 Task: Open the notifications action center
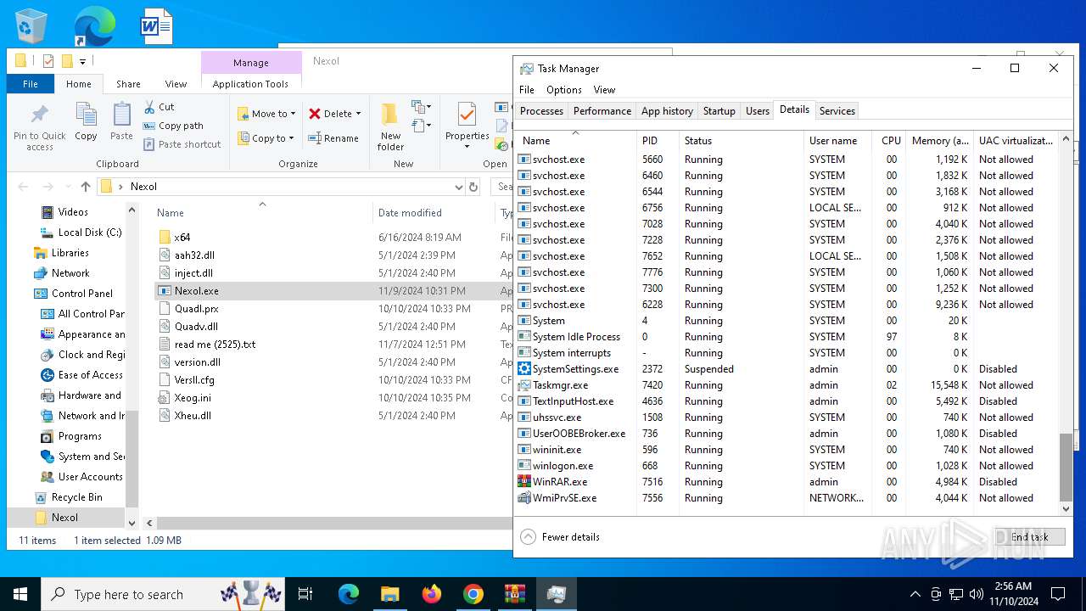pos(1058,594)
